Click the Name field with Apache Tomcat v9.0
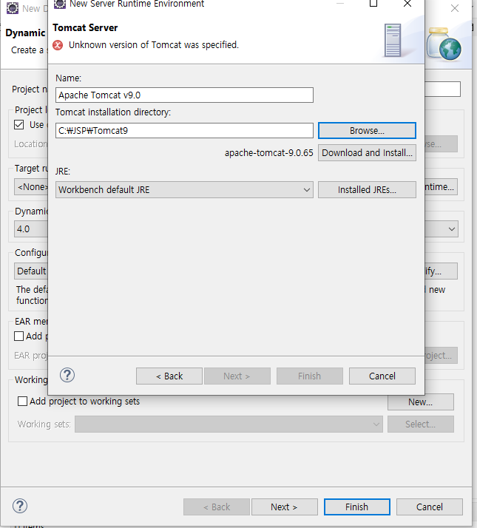Screen dimensions: 477x528 tap(184, 95)
